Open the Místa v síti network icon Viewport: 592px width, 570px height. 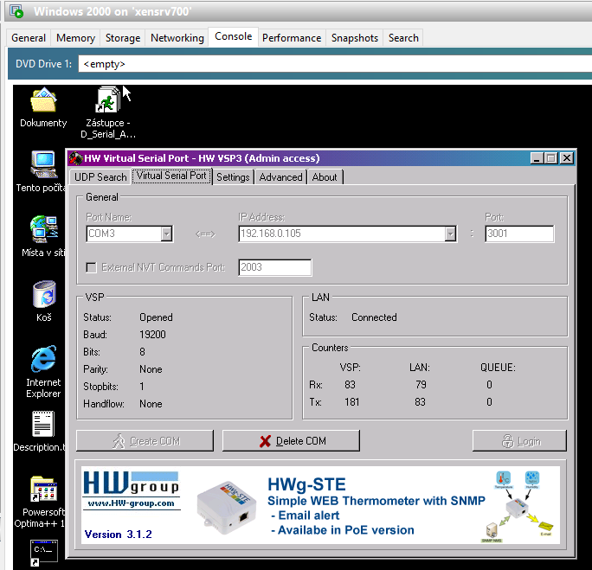pos(43,228)
